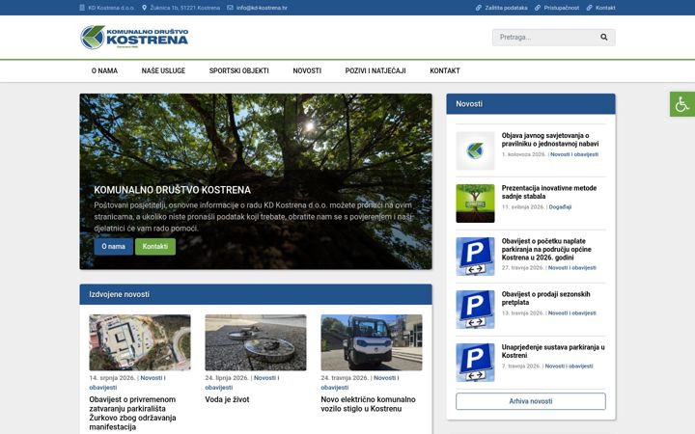Viewport: 695px width, 434px height.
Task: Click the Arhiva novosti button
Action: pyautogui.click(x=531, y=401)
